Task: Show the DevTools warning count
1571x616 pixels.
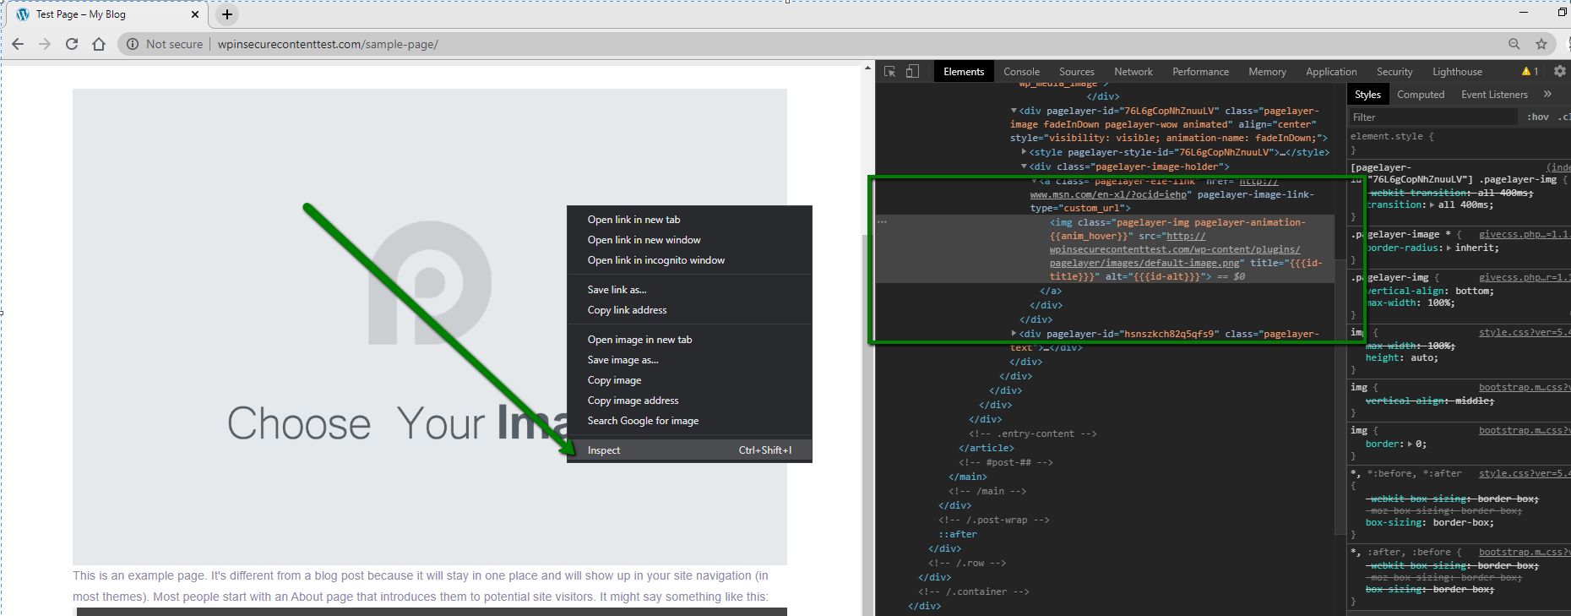Action: coord(1530,72)
